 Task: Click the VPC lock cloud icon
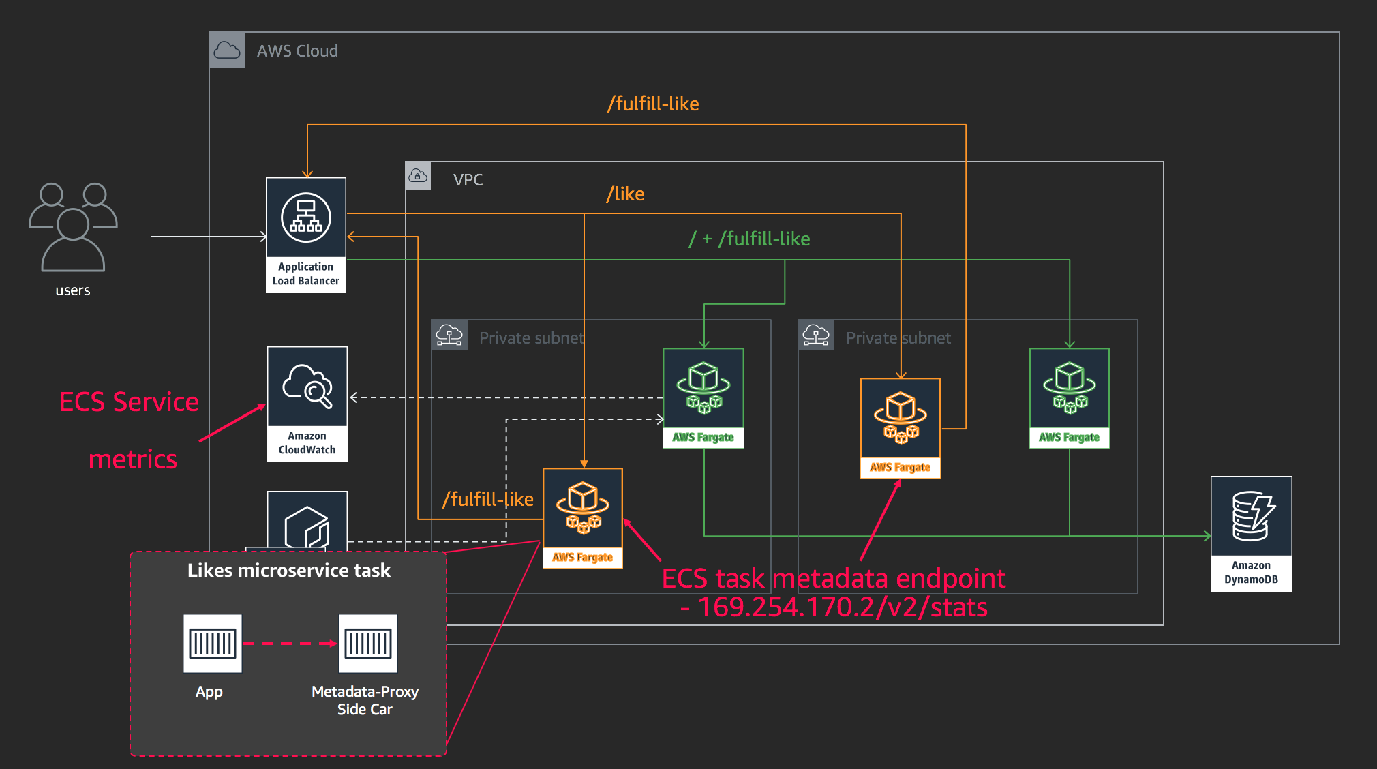pyautogui.click(x=418, y=176)
